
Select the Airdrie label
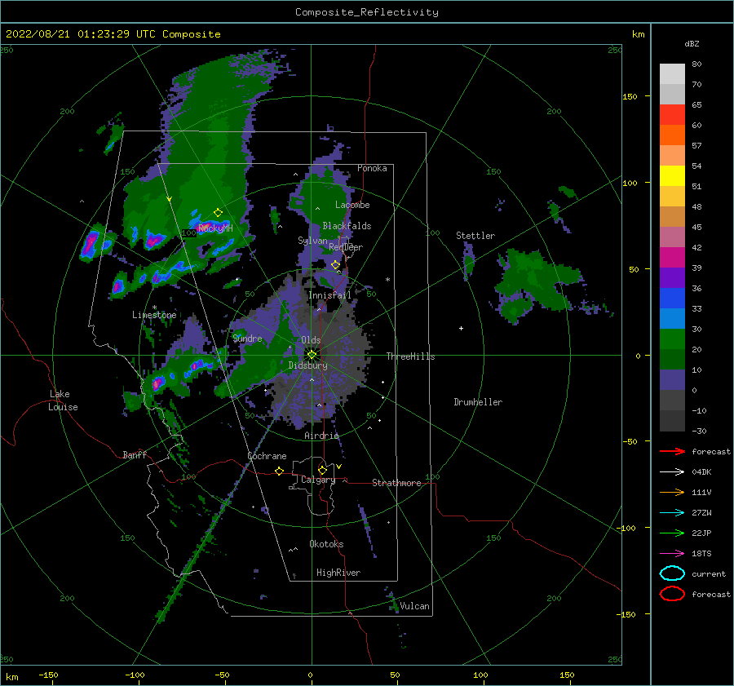321,436
